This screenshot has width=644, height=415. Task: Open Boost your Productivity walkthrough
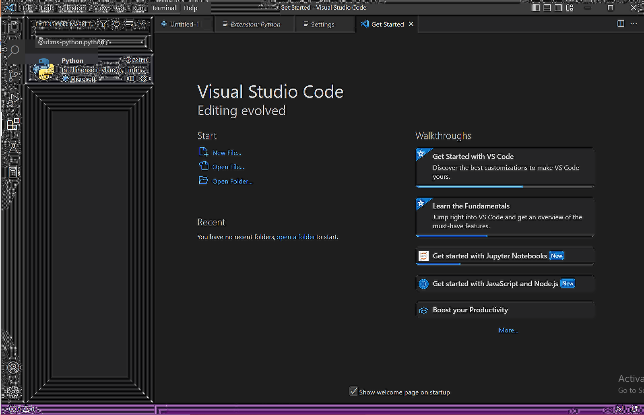click(505, 310)
